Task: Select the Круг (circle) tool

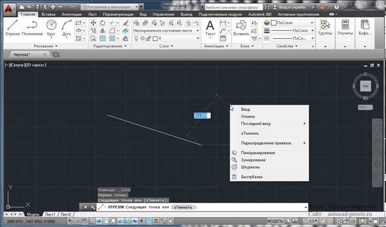Action: (51, 28)
